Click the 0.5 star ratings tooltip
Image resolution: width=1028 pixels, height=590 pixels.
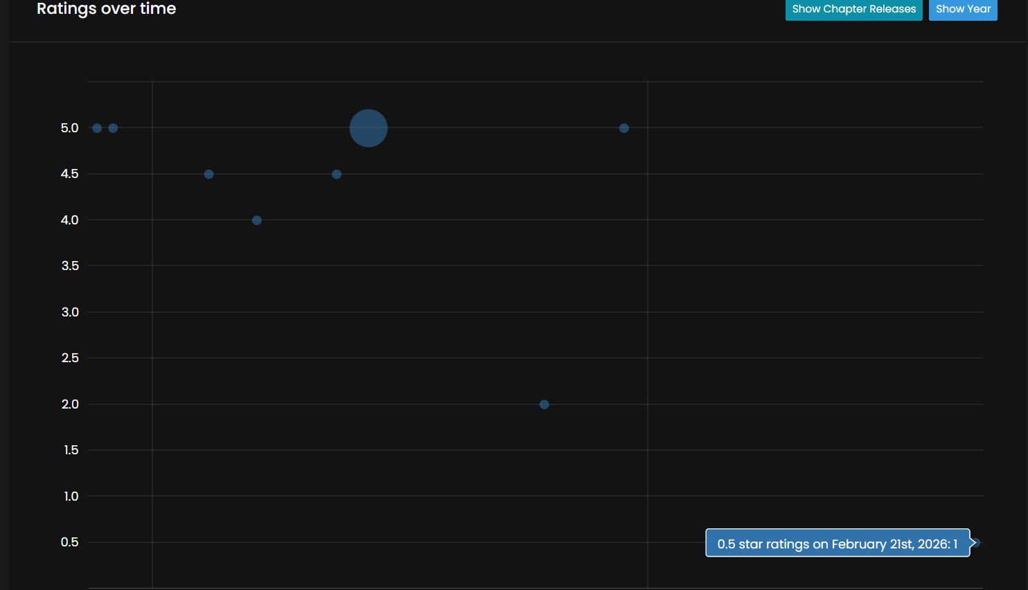click(x=837, y=544)
